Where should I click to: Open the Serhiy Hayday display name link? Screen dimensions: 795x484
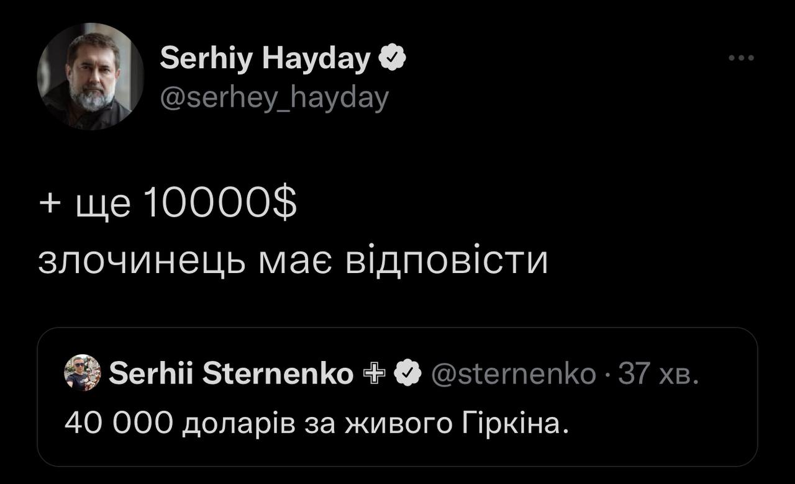(265, 59)
